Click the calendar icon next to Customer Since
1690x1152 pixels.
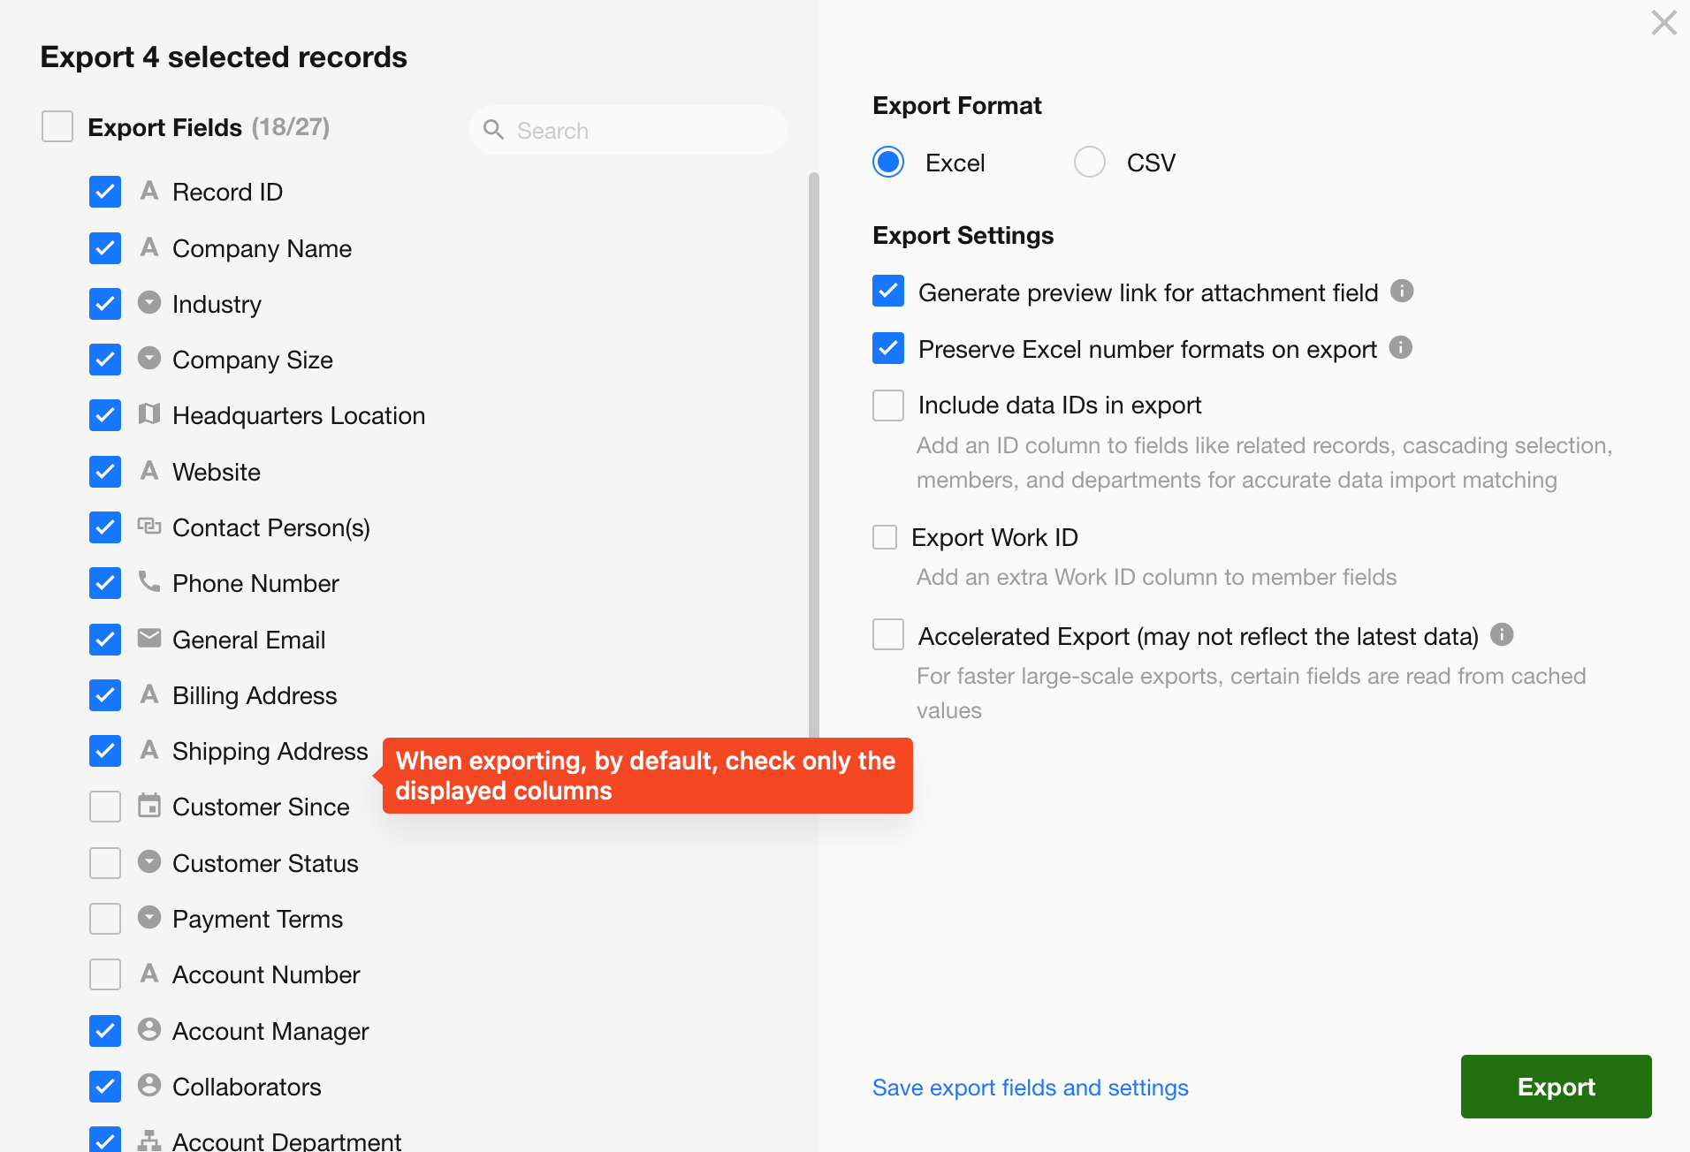149,806
